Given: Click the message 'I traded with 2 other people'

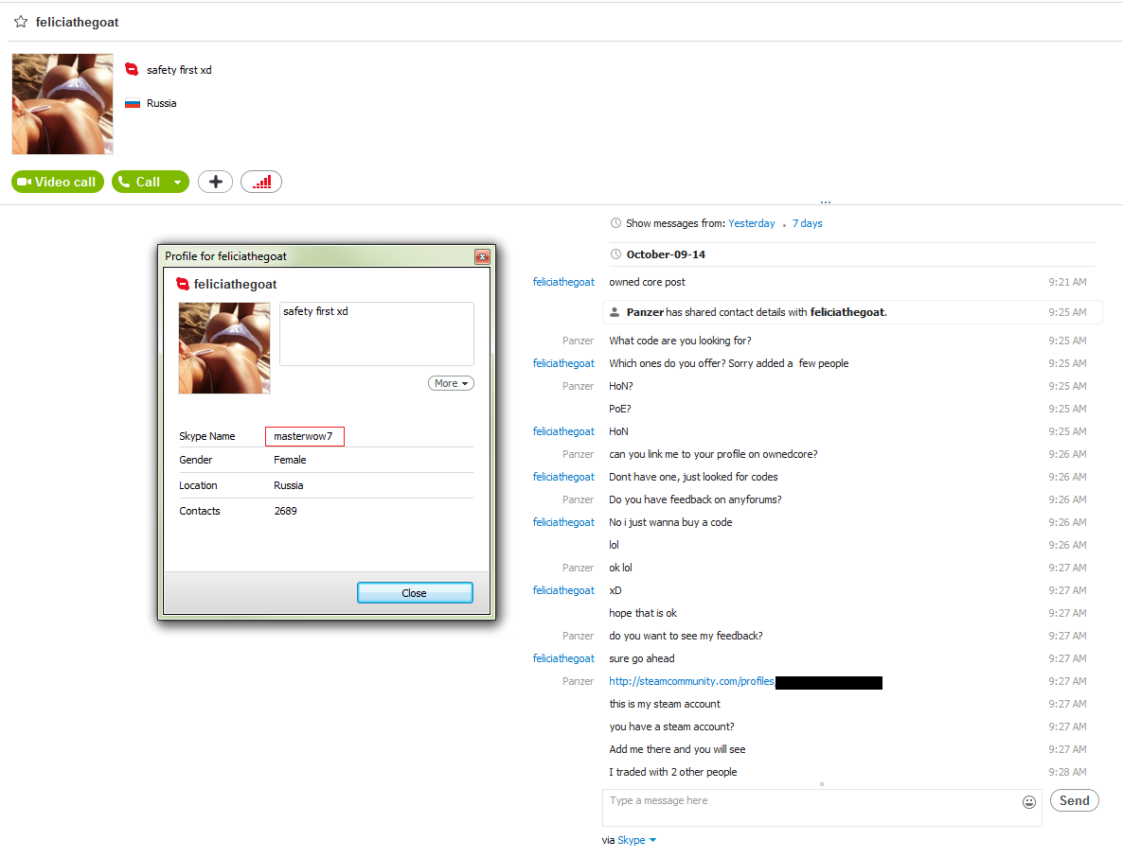Looking at the screenshot, I should [673, 772].
